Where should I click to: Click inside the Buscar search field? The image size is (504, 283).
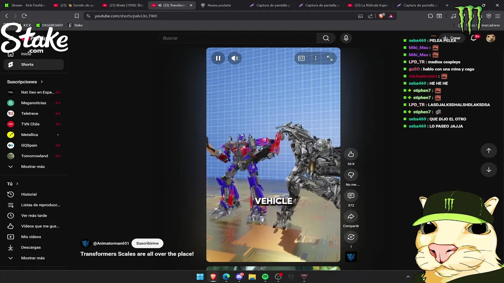click(x=237, y=38)
